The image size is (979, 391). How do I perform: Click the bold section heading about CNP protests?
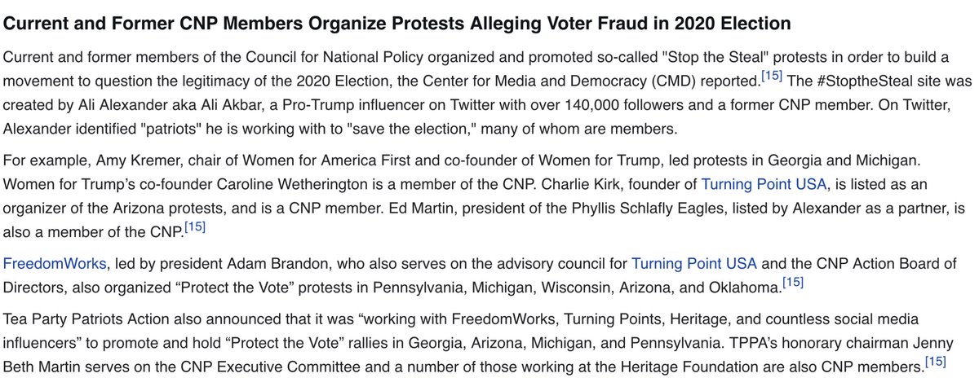[x=396, y=24]
